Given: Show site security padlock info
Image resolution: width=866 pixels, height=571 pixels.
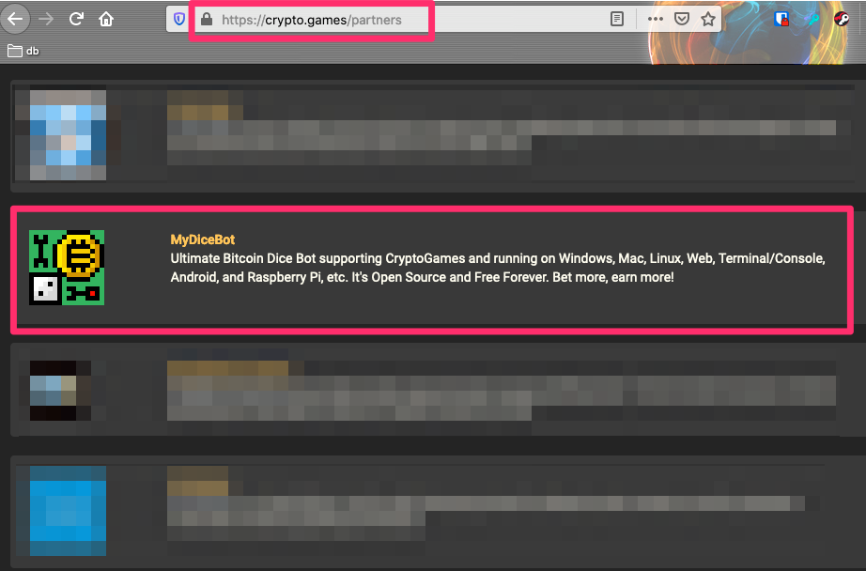Looking at the screenshot, I should click(x=207, y=20).
